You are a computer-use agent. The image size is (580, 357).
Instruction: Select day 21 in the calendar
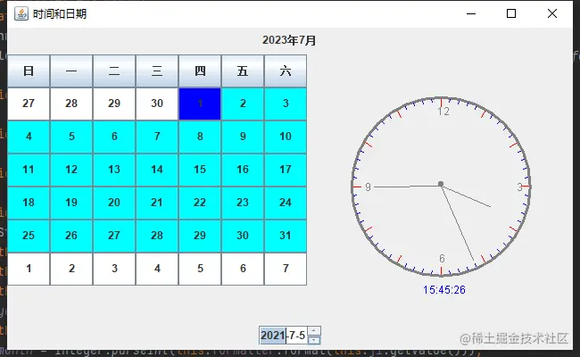(x=157, y=203)
